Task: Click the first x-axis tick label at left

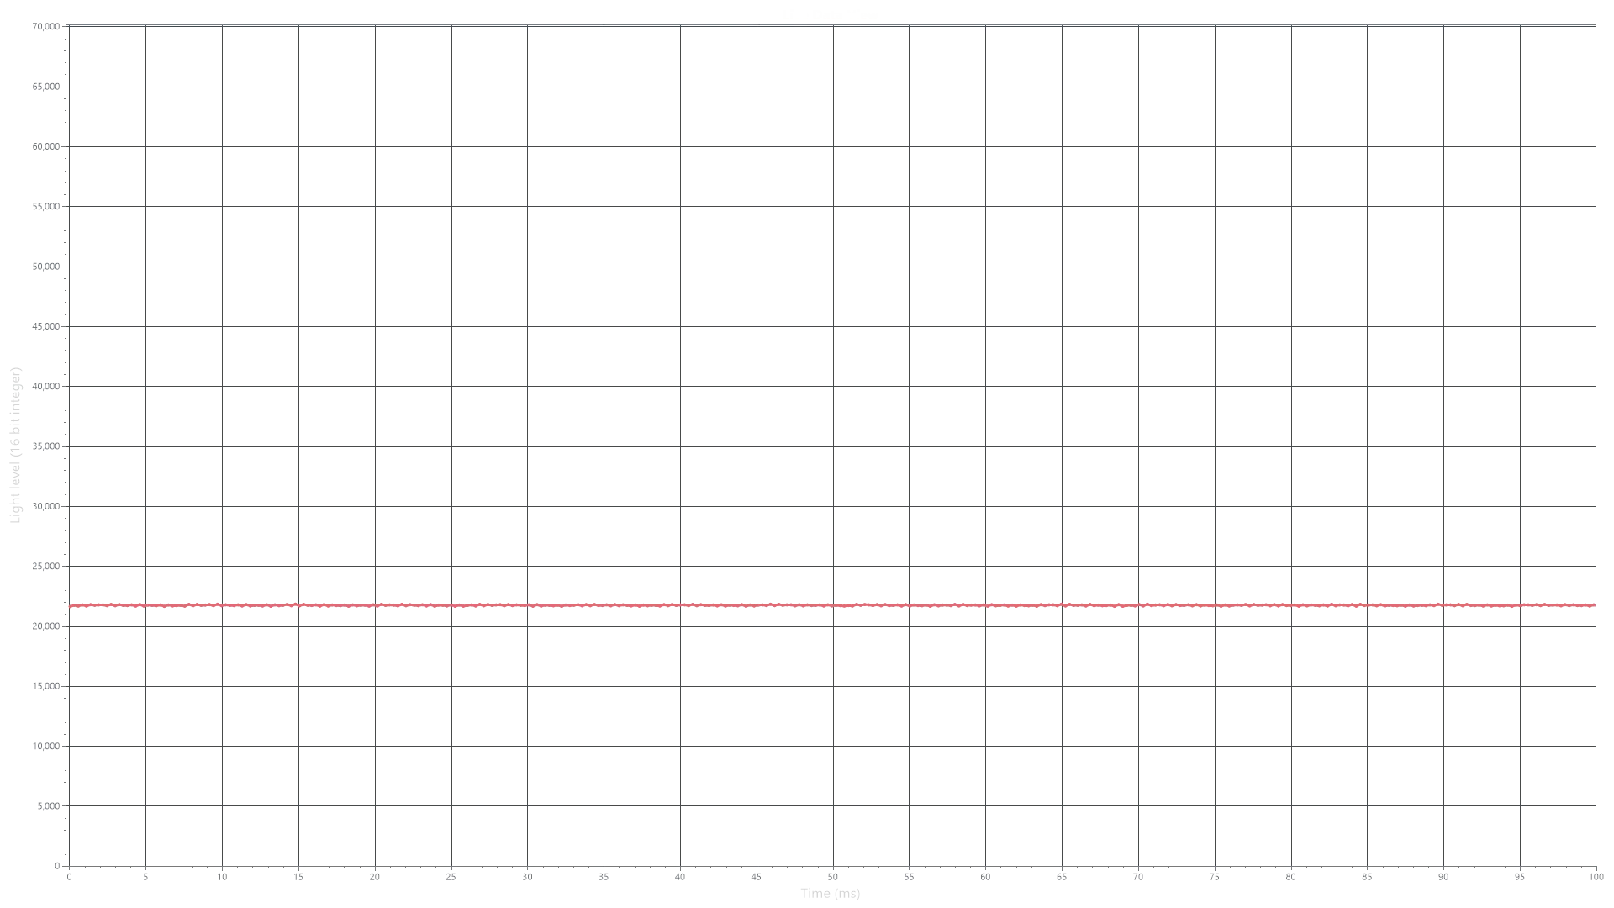Action: coord(69,874)
